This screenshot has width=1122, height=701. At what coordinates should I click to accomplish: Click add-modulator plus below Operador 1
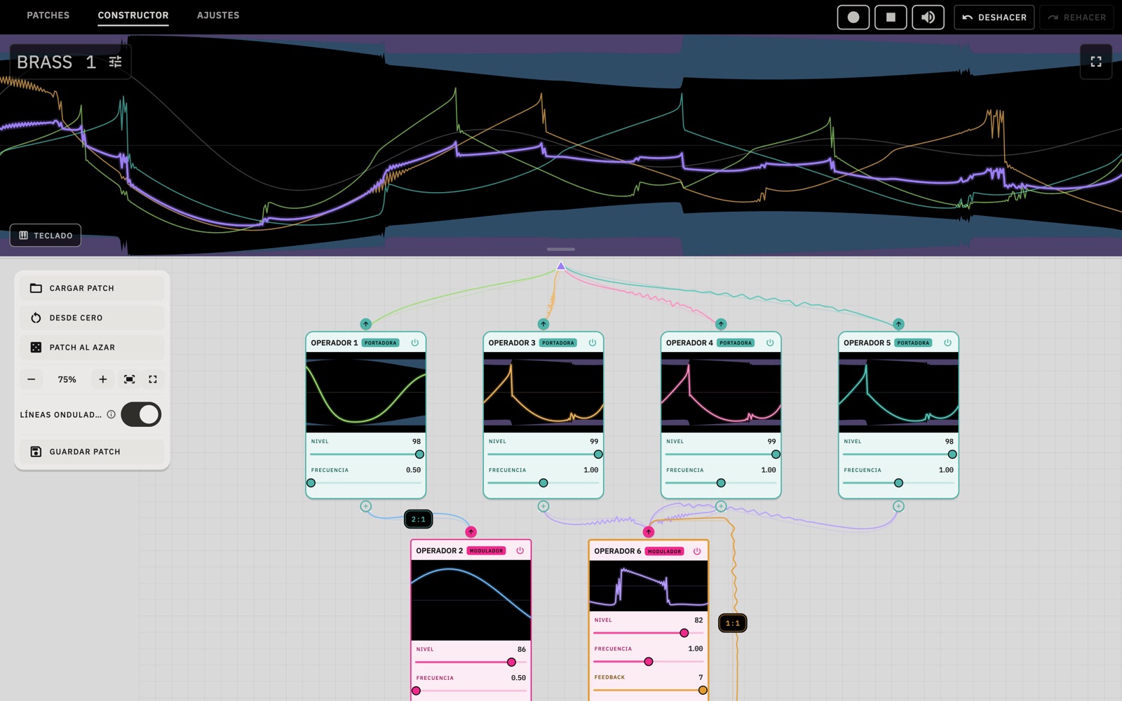[x=366, y=506]
